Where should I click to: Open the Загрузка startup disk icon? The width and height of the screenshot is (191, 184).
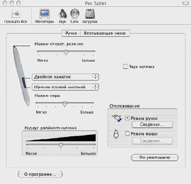coord(90,14)
